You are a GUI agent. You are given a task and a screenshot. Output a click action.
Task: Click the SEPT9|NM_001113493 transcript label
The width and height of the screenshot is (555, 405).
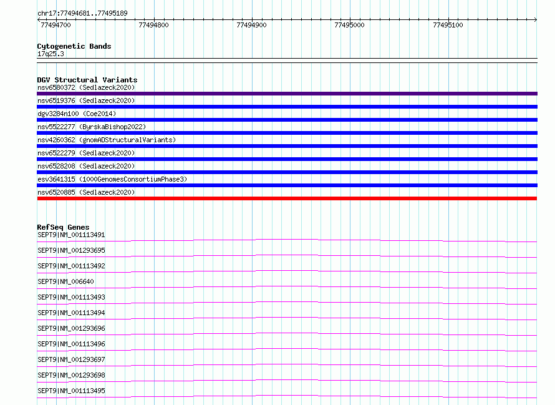point(71,297)
